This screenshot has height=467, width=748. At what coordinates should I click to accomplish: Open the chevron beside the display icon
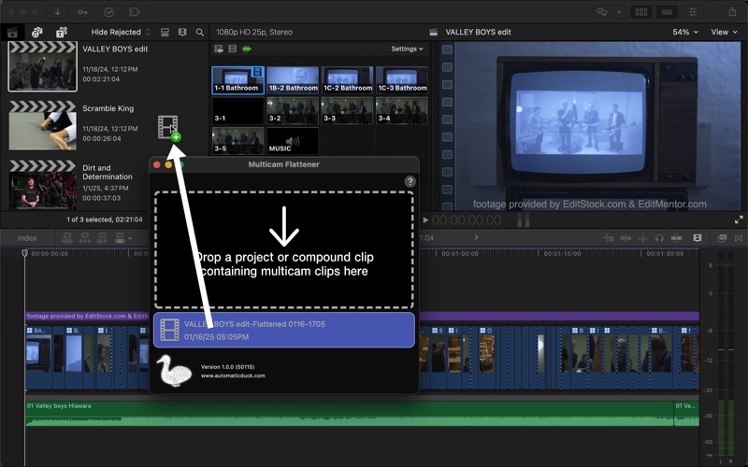point(619,12)
